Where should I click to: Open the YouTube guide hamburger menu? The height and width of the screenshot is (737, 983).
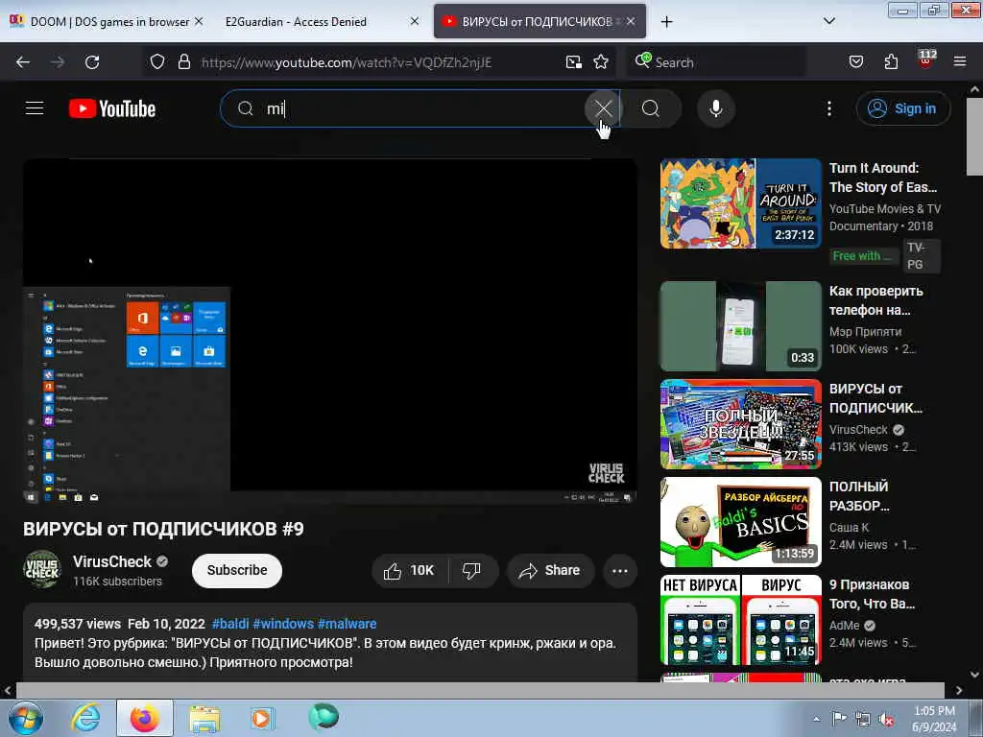coord(35,108)
